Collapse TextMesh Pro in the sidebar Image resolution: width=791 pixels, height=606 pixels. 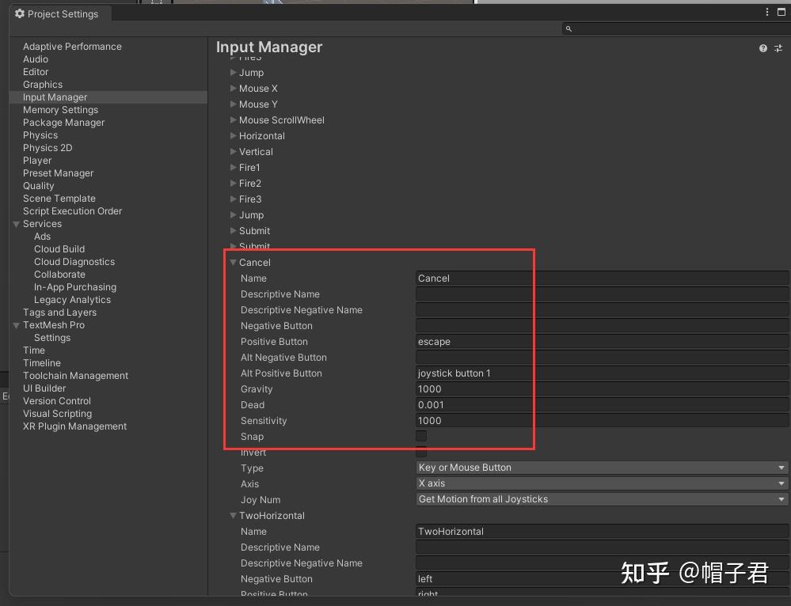17,325
